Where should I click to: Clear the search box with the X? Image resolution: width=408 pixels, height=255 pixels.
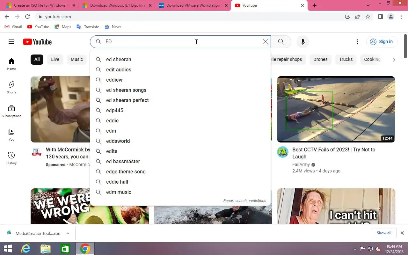tap(265, 42)
